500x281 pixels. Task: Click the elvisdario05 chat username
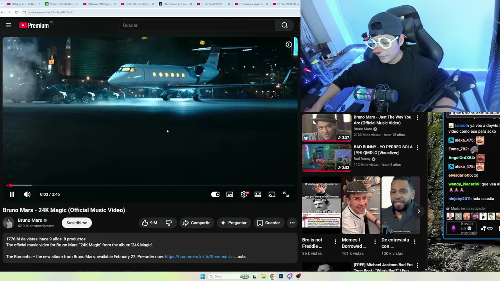click(460, 175)
